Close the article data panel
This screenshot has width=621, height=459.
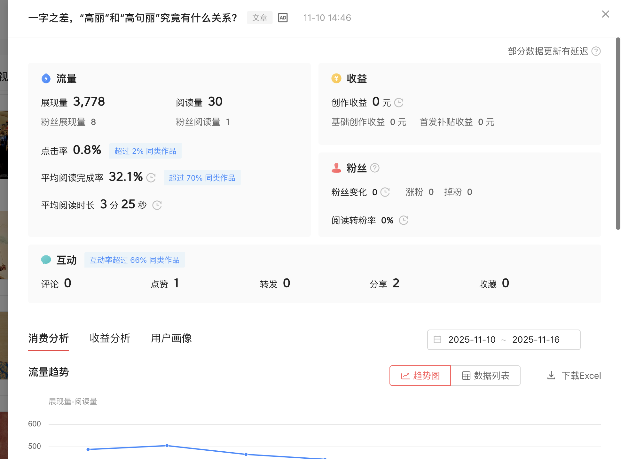[x=605, y=14]
